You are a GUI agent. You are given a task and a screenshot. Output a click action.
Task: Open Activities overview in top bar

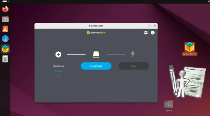coord(5,1)
